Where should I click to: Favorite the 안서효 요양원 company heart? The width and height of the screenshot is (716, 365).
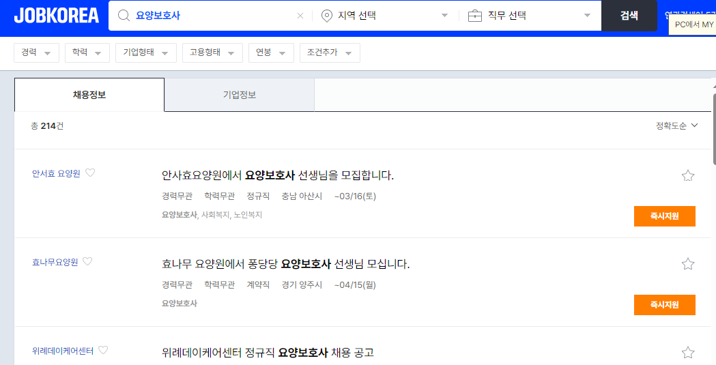coord(90,173)
